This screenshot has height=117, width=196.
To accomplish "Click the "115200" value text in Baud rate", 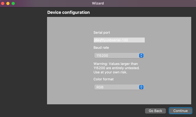I will tap(102, 56).
